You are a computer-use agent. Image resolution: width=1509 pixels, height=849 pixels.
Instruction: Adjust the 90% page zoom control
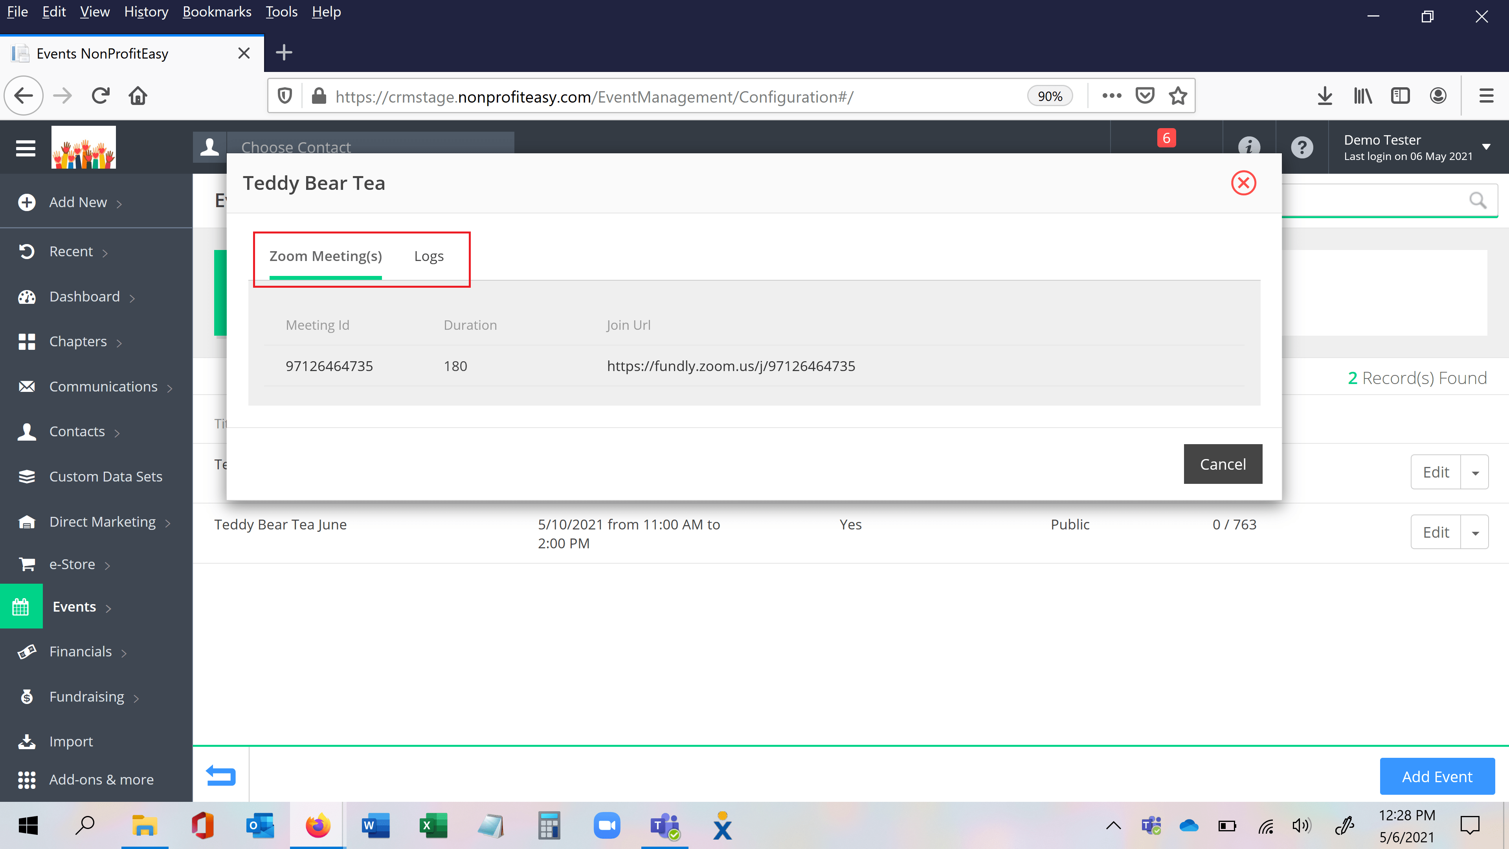coord(1049,96)
